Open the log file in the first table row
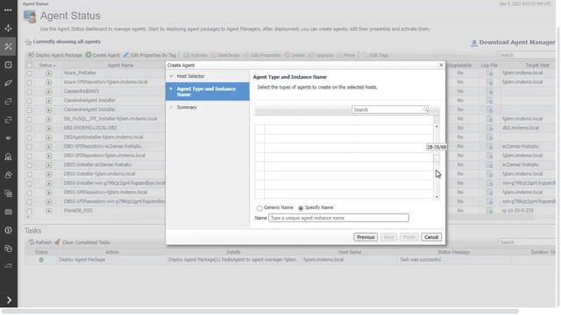This screenshot has width=561, height=315. (490, 73)
